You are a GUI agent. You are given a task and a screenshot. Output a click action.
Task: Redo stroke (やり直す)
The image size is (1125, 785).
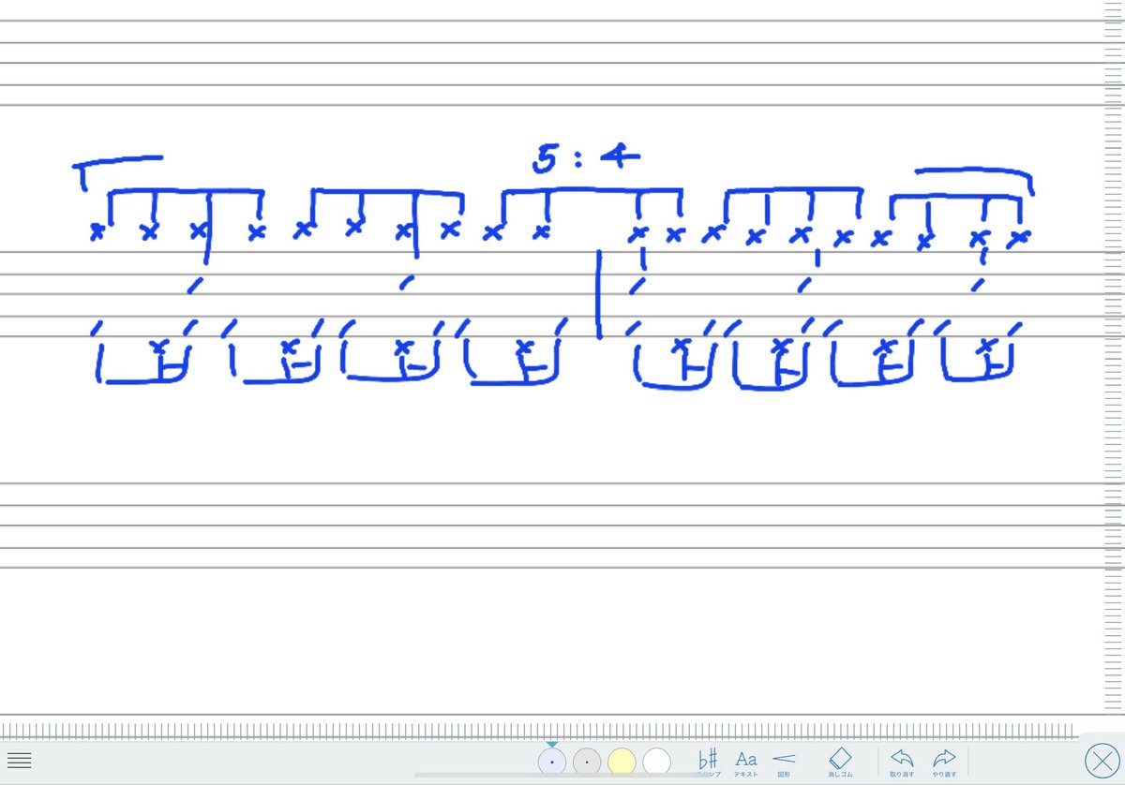[x=943, y=763]
